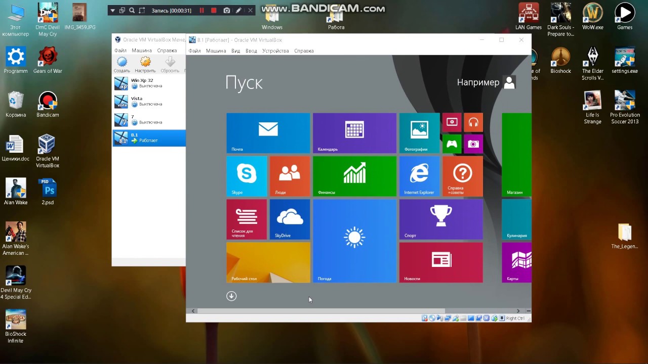Open Ввод menu in VM window

(251, 51)
